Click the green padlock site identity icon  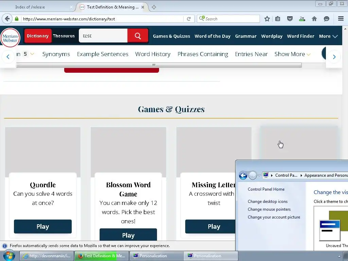(17, 19)
